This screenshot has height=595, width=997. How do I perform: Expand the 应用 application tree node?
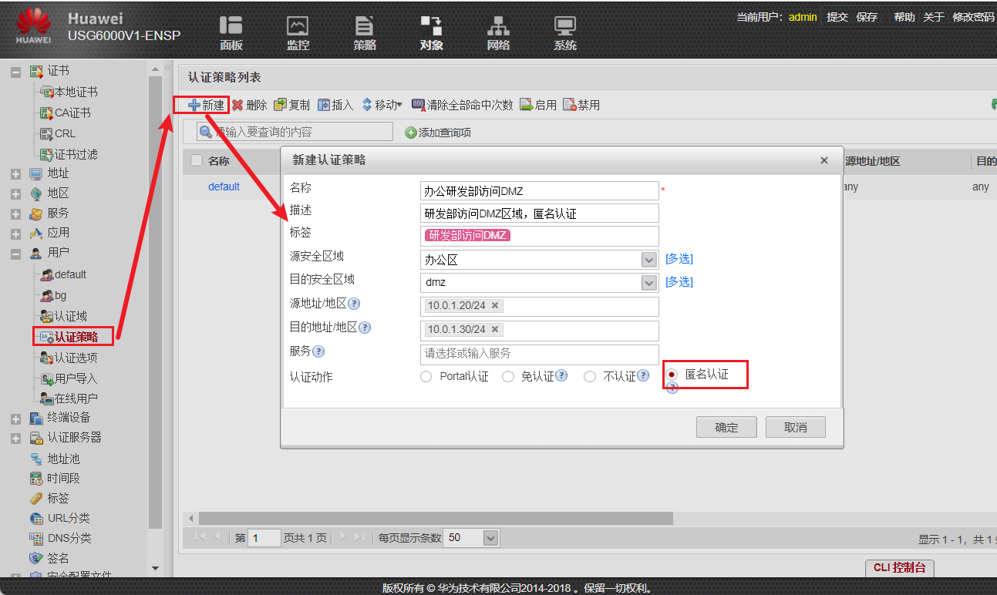pos(15,234)
